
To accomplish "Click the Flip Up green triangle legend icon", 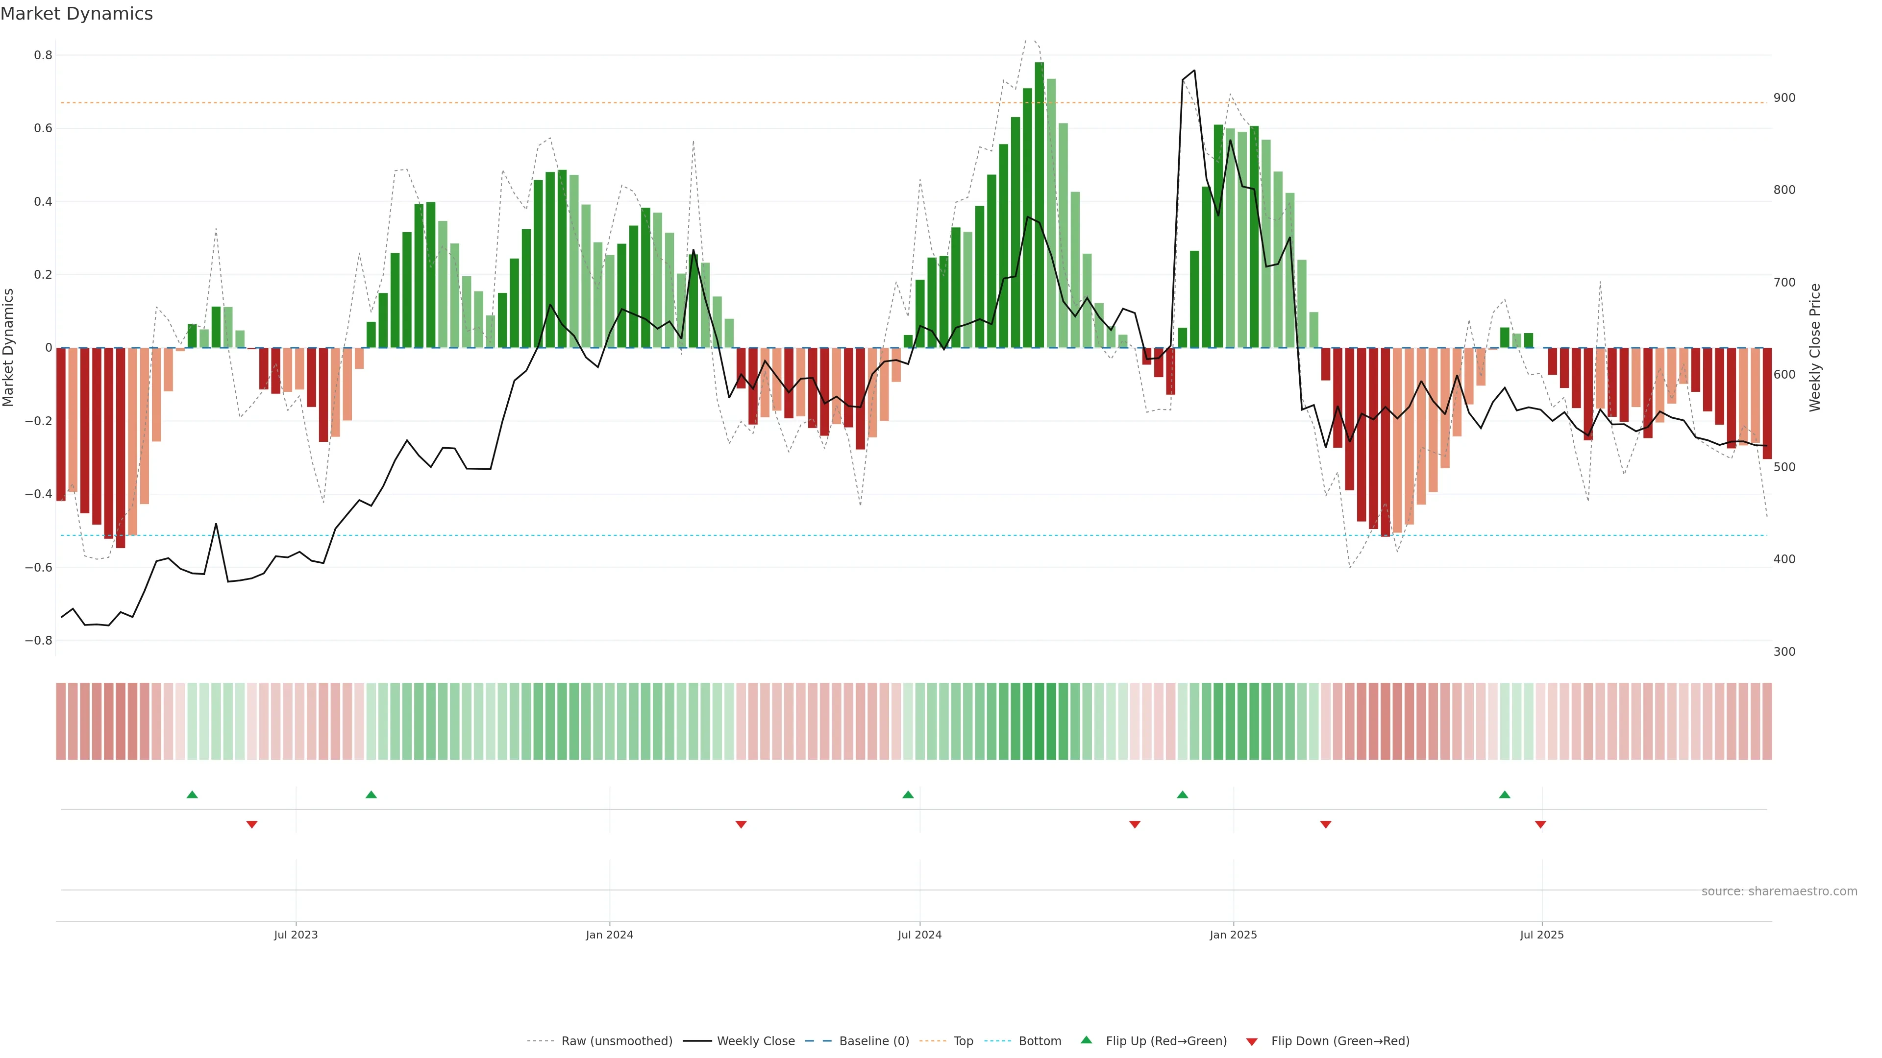I will coord(1086,1040).
